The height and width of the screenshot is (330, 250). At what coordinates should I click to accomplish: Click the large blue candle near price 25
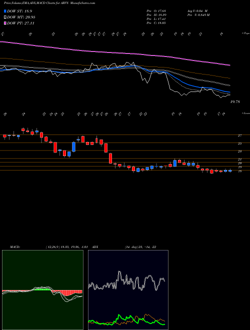73,147
